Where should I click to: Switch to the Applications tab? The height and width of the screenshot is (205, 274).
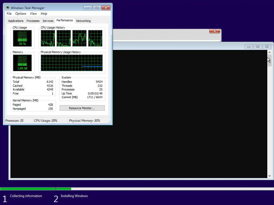[16, 21]
